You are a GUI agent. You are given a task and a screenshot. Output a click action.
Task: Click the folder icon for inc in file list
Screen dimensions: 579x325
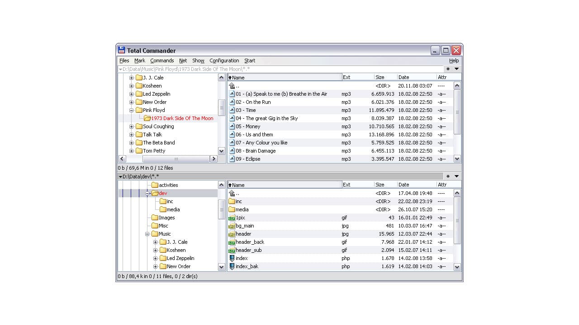pyautogui.click(x=232, y=201)
